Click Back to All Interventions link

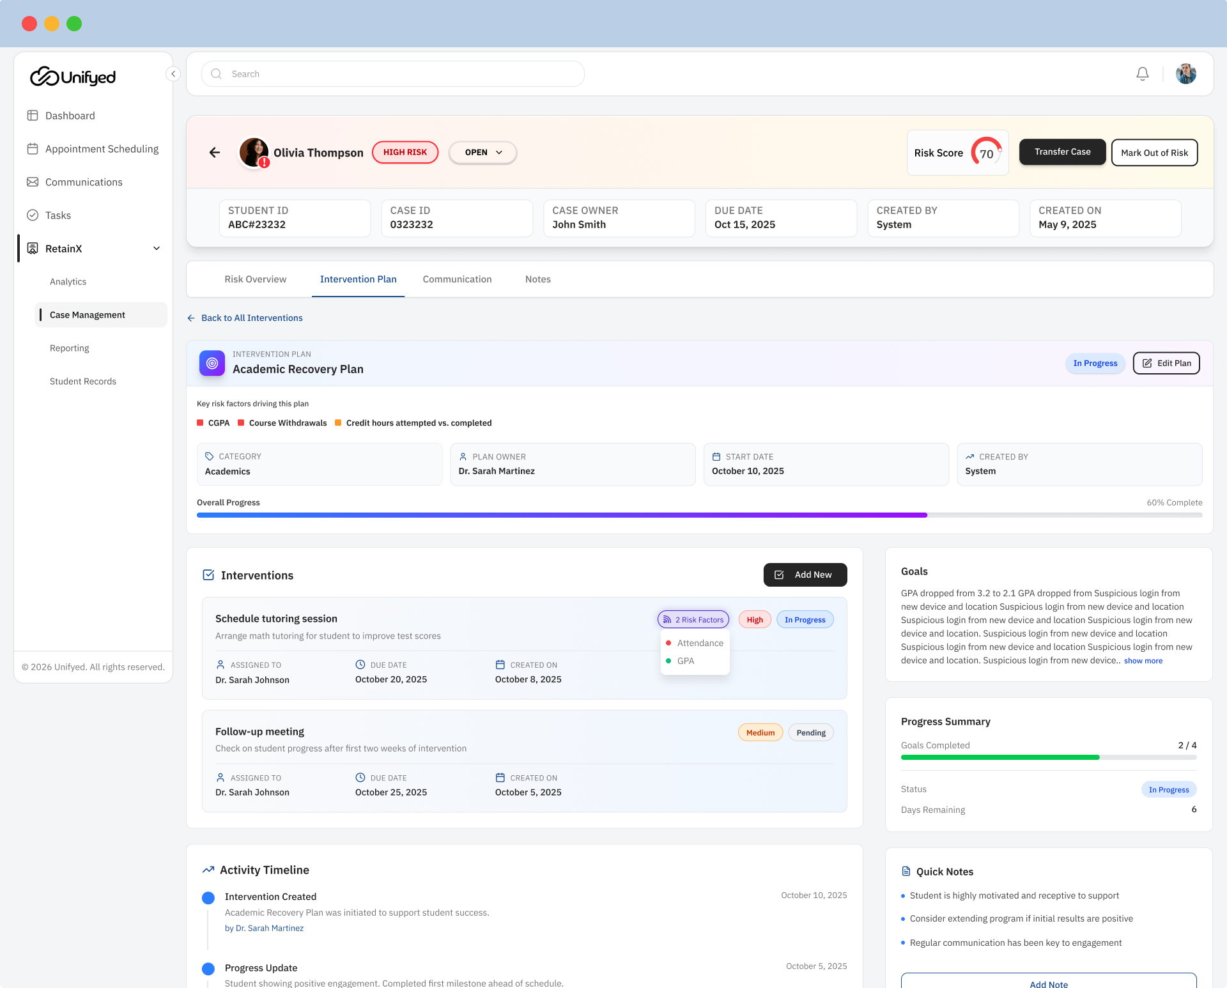245,318
